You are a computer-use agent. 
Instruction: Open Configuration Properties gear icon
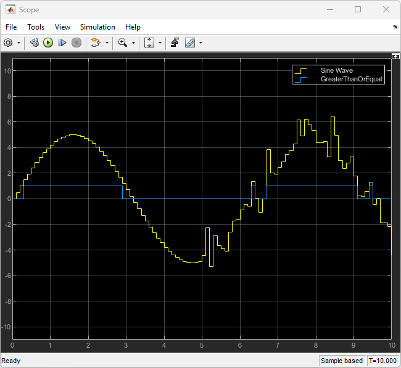(x=9, y=43)
